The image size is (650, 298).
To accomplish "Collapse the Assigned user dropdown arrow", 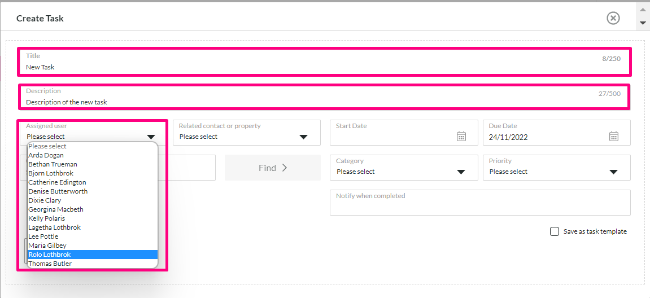I will pos(151,137).
